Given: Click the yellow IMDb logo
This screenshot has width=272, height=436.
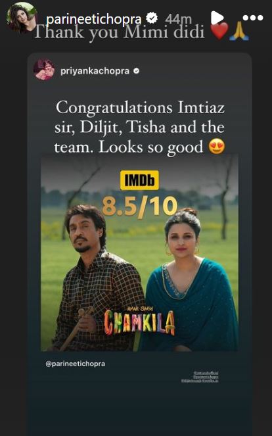Looking at the screenshot, I should tap(139, 180).
